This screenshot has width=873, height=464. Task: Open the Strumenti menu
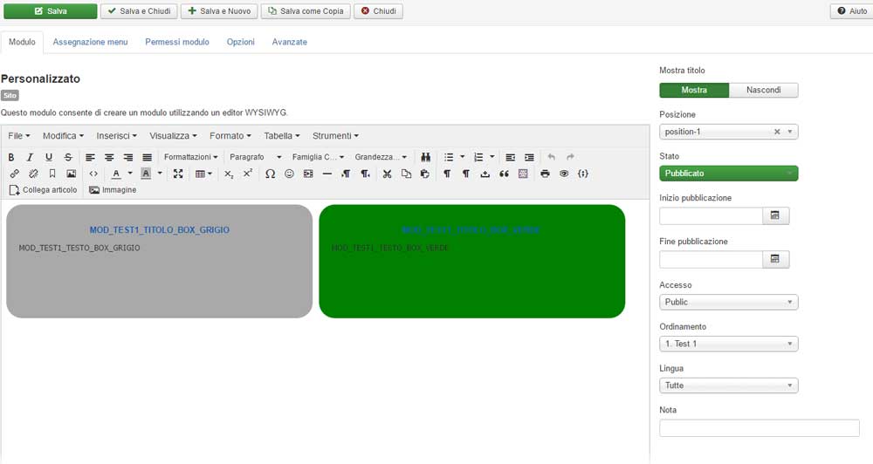(335, 136)
